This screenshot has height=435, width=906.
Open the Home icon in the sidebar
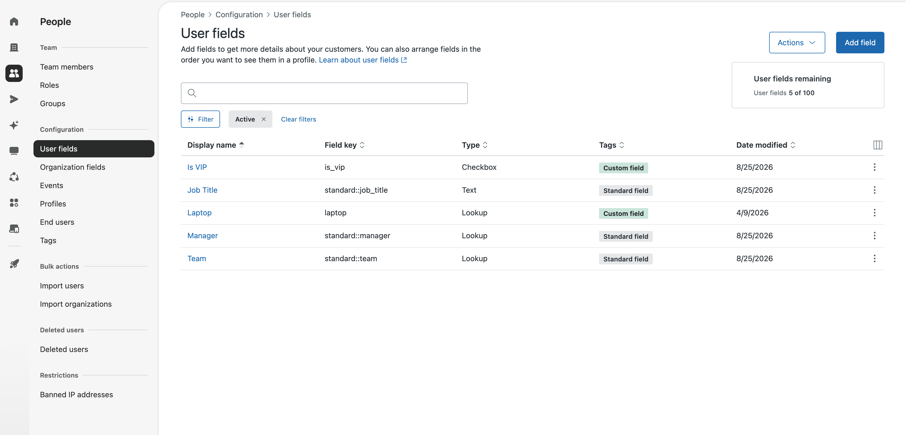[14, 22]
